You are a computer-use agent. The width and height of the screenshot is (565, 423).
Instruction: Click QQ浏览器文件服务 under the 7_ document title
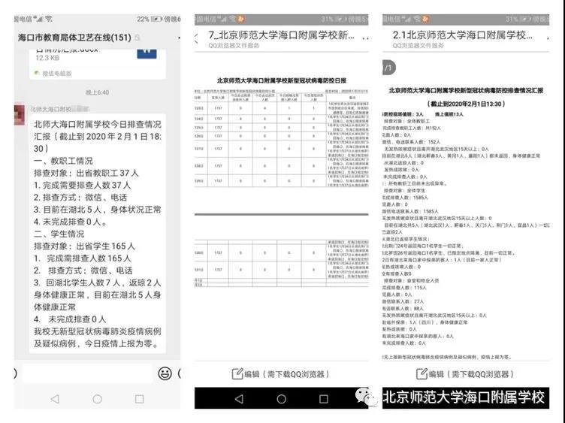pyautogui.click(x=234, y=46)
